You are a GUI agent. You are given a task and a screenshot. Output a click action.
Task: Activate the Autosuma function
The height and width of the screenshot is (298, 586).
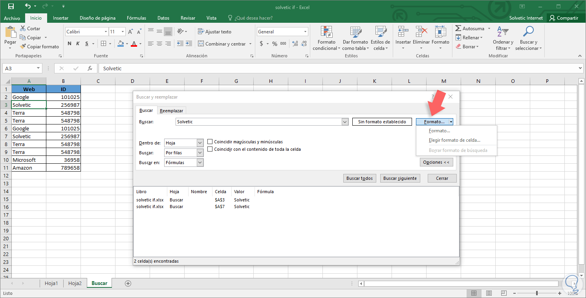[471, 28]
